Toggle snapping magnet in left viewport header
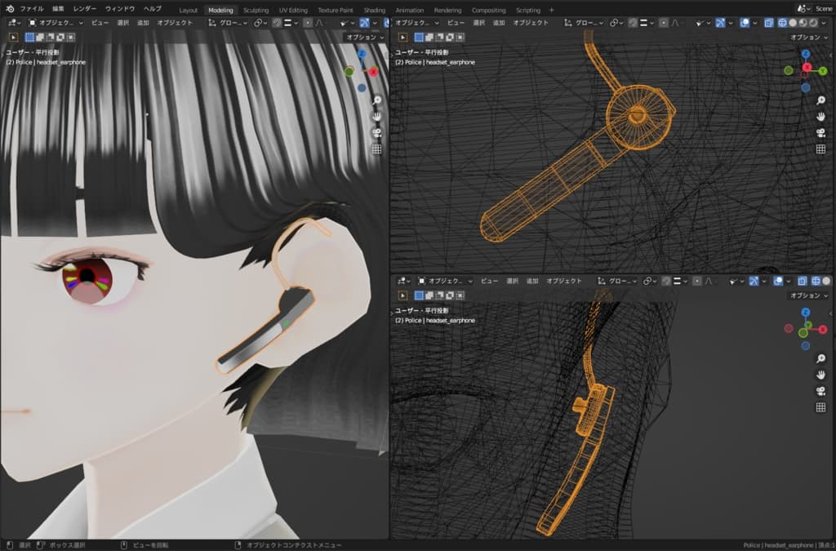Image resolution: width=836 pixels, height=551 pixels. coord(277,23)
